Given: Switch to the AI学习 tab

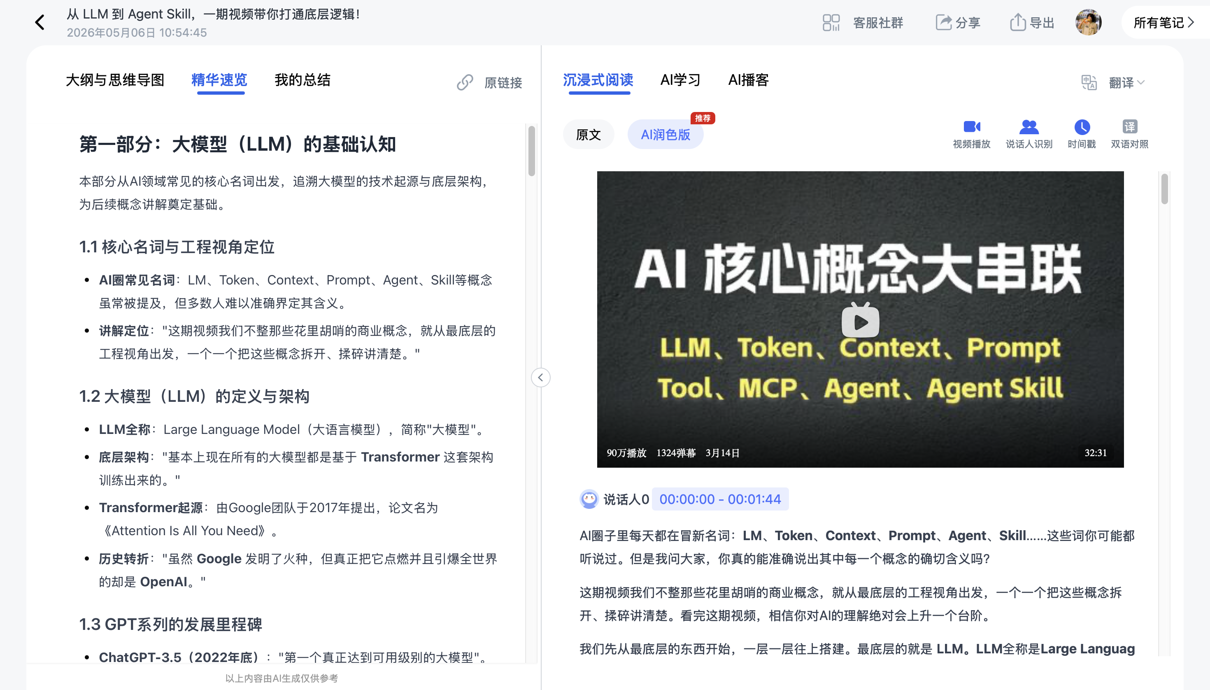Looking at the screenshot, I should pos(680,79).
